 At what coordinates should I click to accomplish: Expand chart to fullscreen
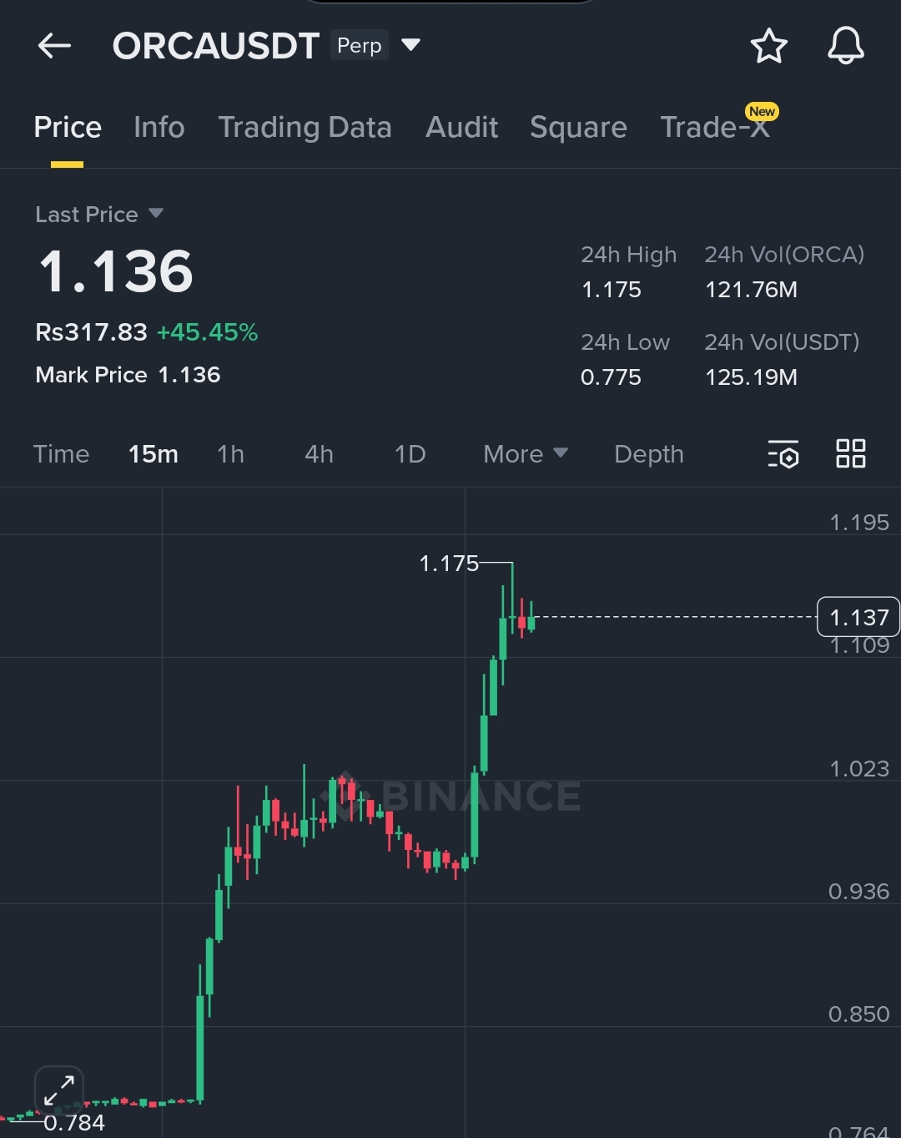[59, 1090]
